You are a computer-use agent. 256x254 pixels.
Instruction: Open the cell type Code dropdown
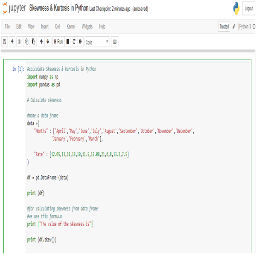[x=96, y=42]
